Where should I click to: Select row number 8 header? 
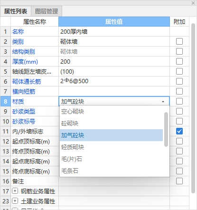point(6,101)
